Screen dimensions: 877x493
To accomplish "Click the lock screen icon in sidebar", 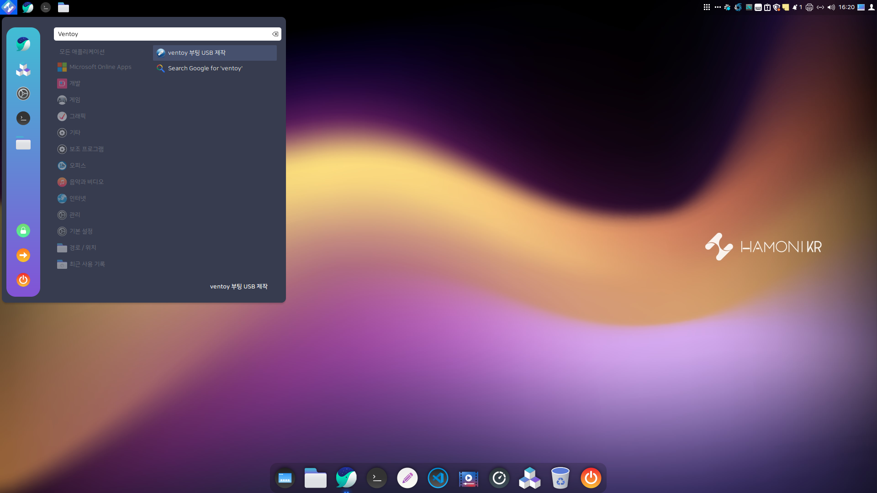I will point(23,231).
